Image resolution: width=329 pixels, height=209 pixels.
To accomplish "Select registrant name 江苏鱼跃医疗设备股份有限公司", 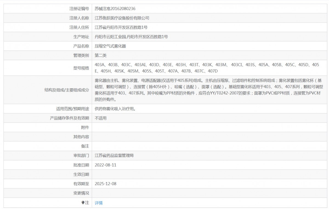I will tap(122, 18).
